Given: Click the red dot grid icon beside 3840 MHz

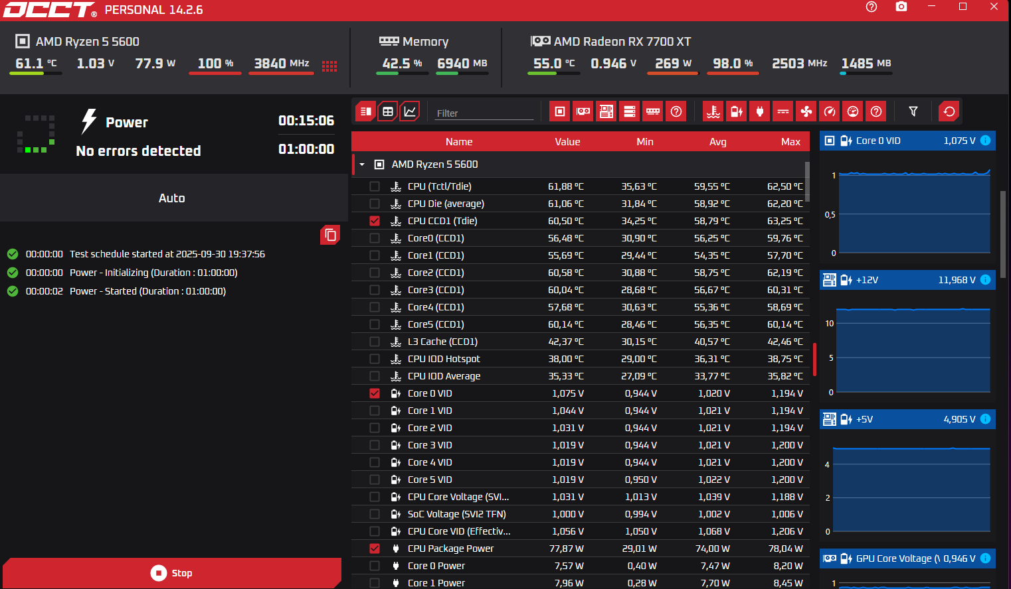Looking at the screenshot, I should point(329,66).
